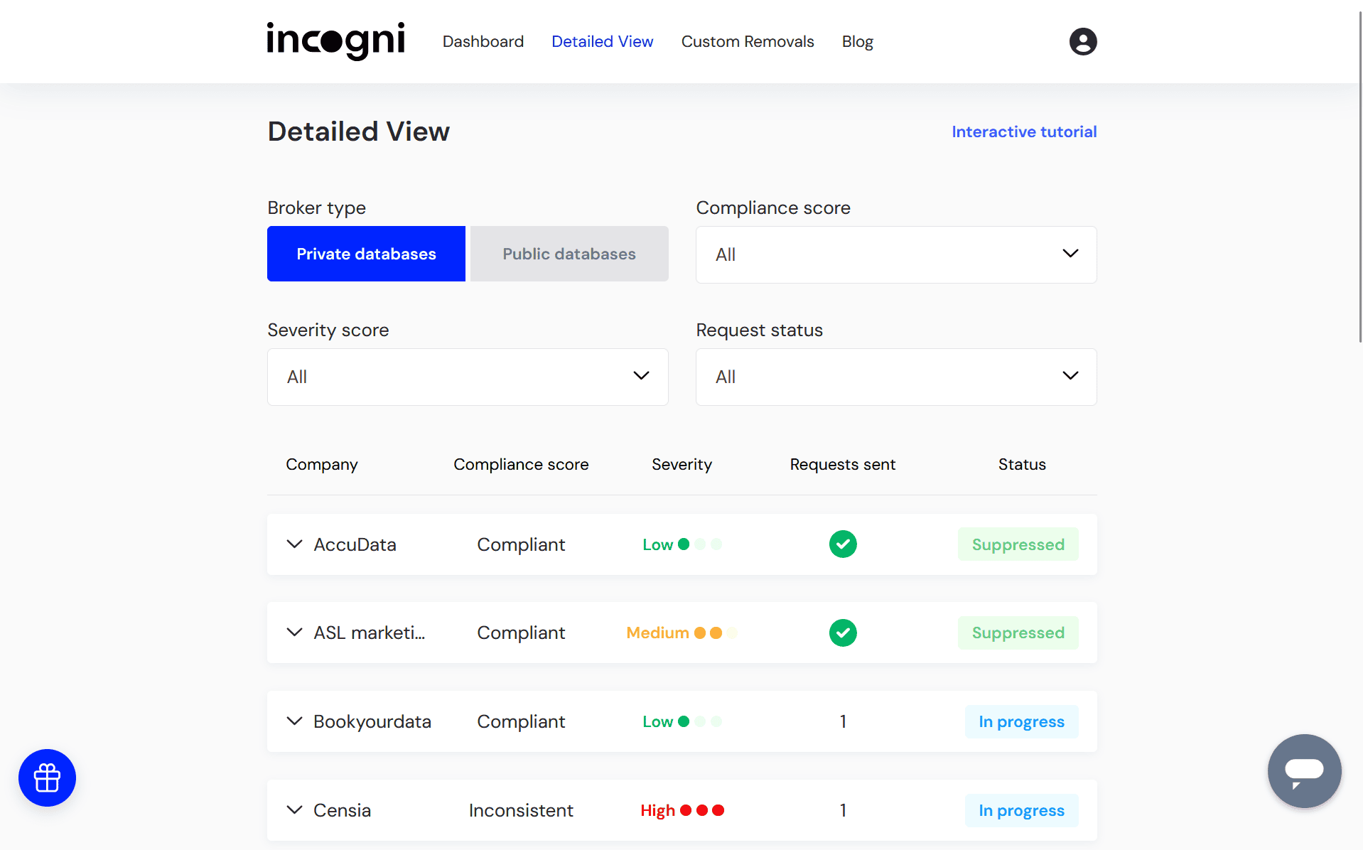Click AccuData Suppressed status badge
This screenshot has width=1363, height=850.
coord(1018,544)
